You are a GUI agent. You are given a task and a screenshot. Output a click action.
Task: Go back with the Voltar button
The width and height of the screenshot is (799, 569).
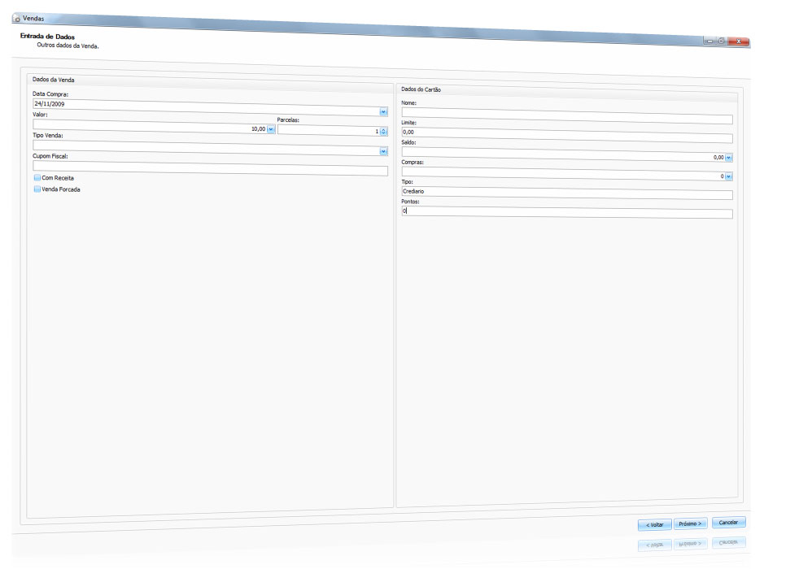pos(654,524)
